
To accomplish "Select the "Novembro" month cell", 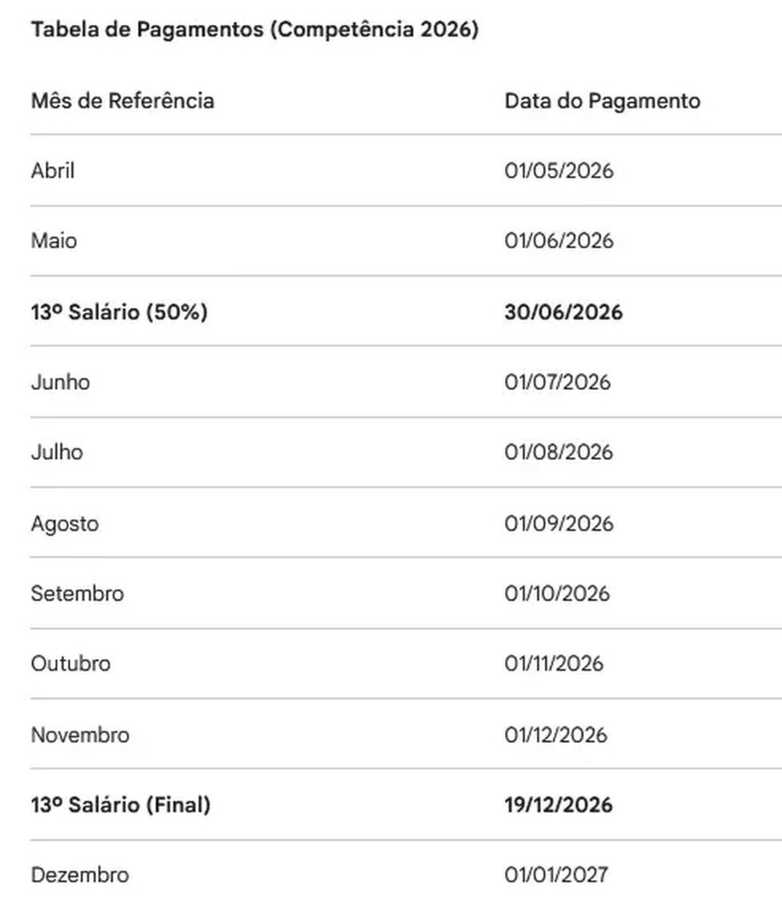I will [x=80, y=734].
